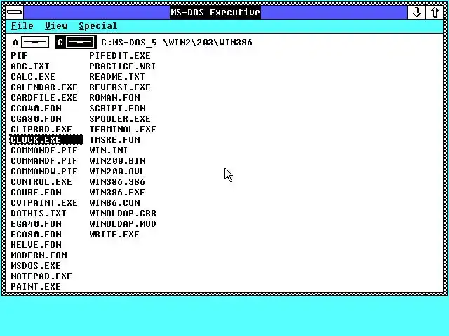Select CALENDAR.EXE
Image resolution: width=449 pixels, height=336 pixels.
click(44, 87)
